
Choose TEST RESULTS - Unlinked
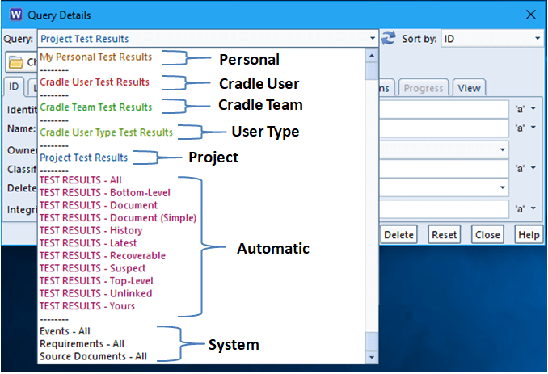[95, 293]
